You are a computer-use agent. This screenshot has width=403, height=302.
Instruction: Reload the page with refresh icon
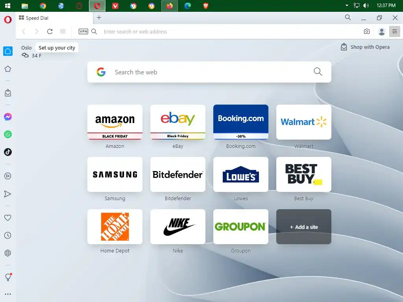point(50,31)
